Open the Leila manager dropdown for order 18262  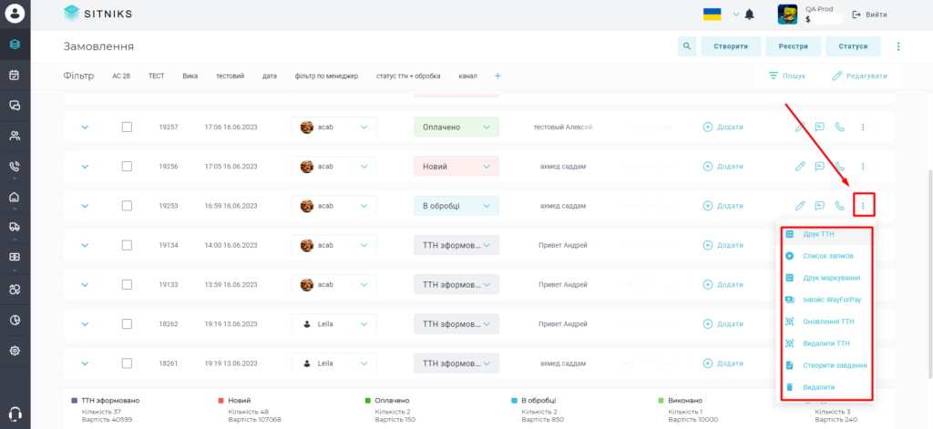pos(333,324)
